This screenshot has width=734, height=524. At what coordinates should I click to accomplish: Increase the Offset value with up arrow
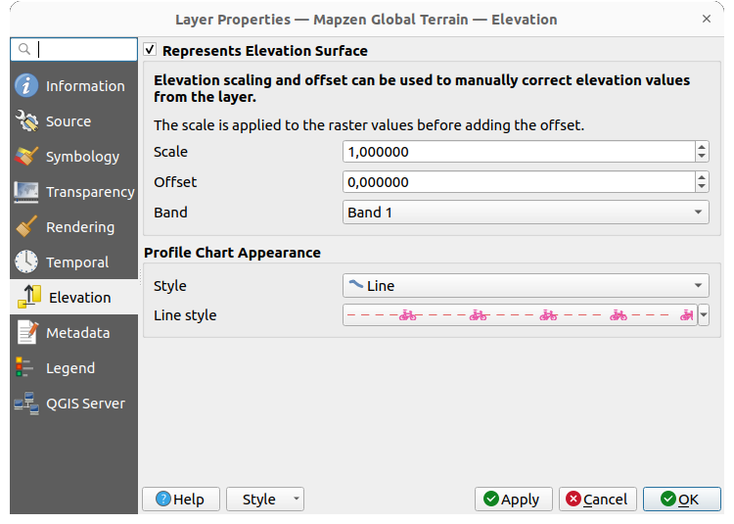[701, 177]
